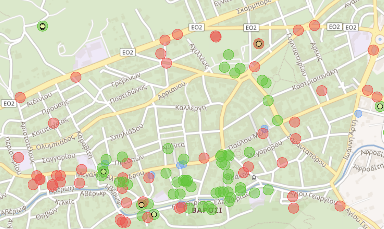Select blue marker beside Ιωάννη Άρτη street
Image resolution: width=384 pixels, height=229 pixels.
click(x=358, y=114)
